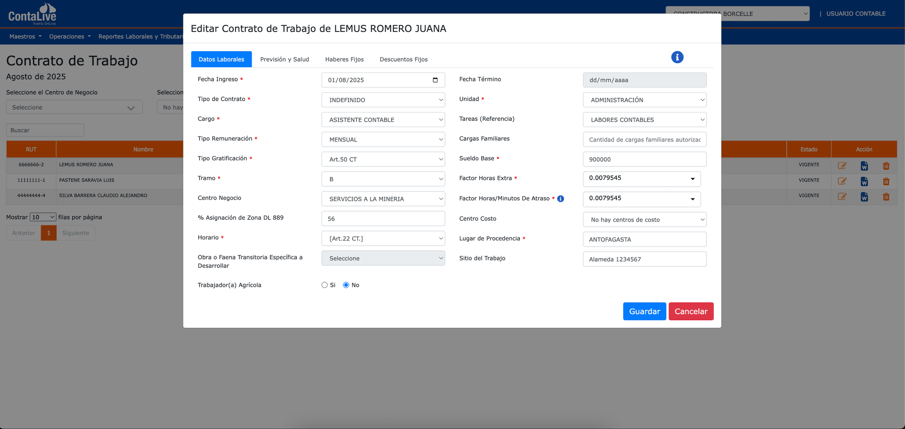This screenshot has width=905, height=429.
Task: Click the Word export icon for SILVA BARRERA
Action: point(864,197)
